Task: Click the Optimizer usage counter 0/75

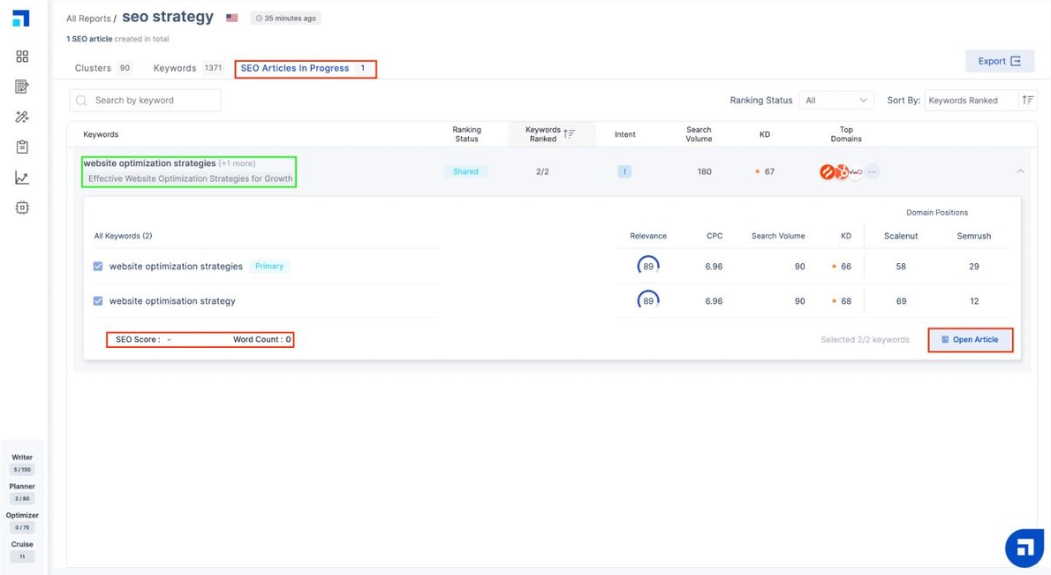Action: point(22,527)
